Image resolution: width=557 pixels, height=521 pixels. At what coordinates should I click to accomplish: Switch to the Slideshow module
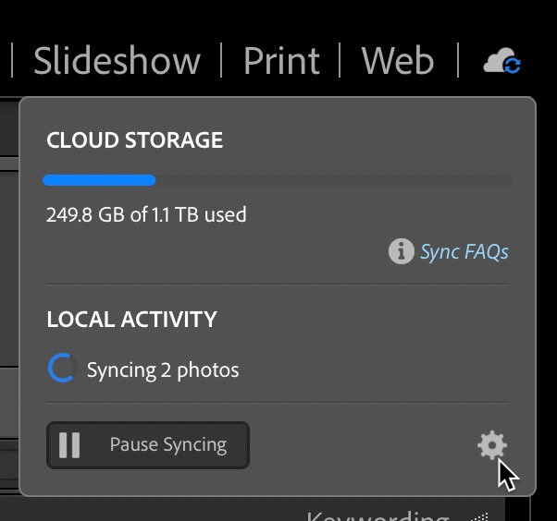point(117,61)
